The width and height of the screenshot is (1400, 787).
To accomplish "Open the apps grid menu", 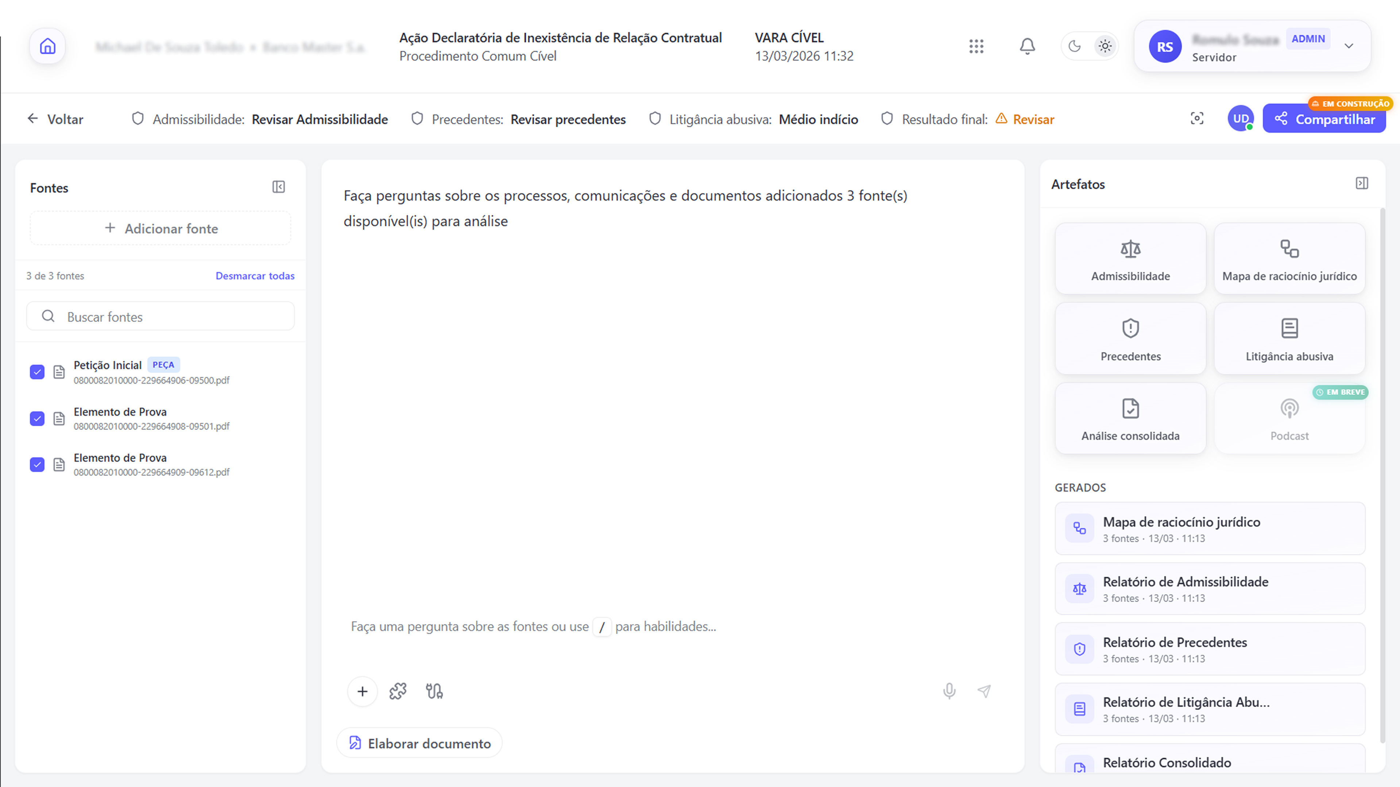I will [x=976, y=46].
